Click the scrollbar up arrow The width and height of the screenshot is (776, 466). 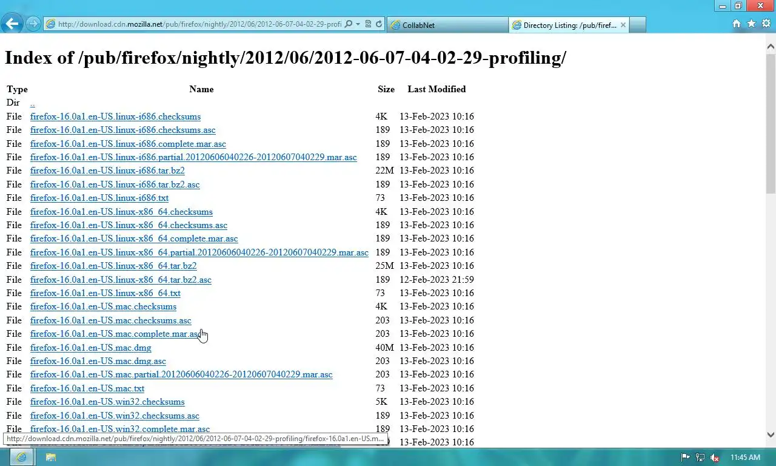point(771,46)
